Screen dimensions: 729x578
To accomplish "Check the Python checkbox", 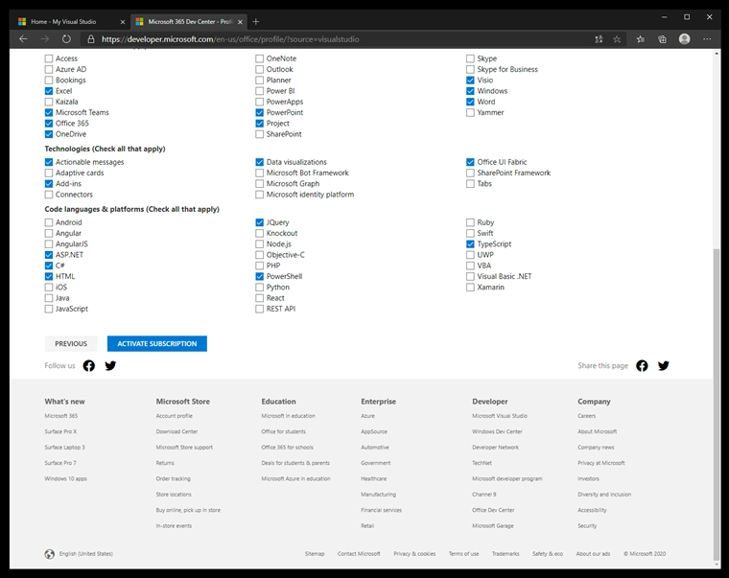I will [x=259, y=288].
